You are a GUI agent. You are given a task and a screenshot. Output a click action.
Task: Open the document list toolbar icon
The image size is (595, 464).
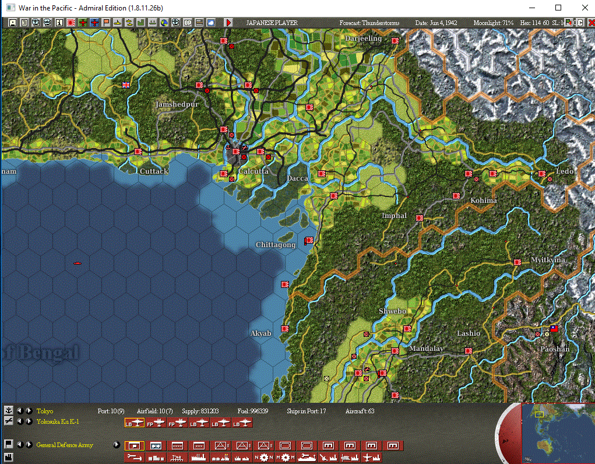coord(24,23)
